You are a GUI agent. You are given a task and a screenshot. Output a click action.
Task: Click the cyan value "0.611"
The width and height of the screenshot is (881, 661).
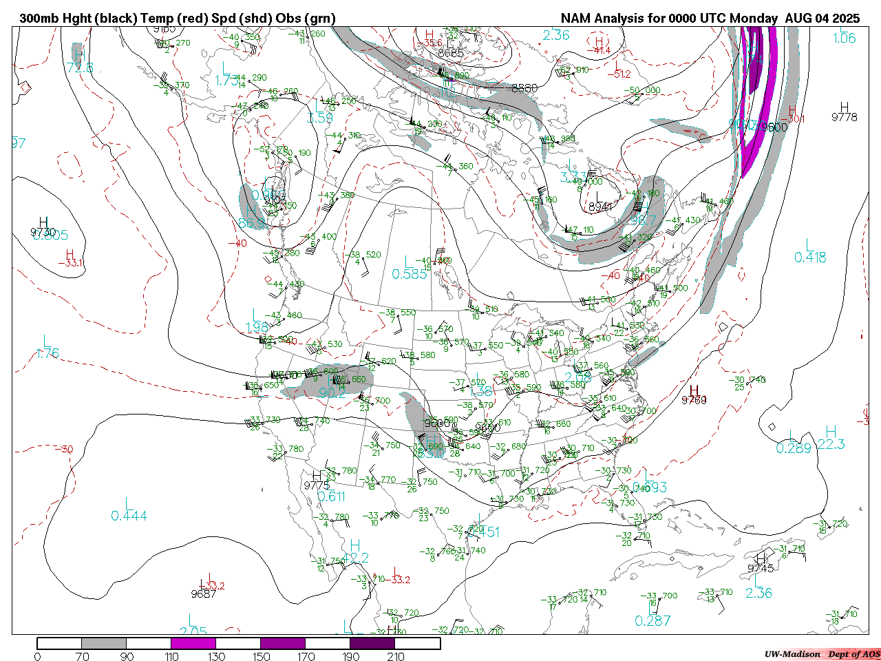(331, 496)
